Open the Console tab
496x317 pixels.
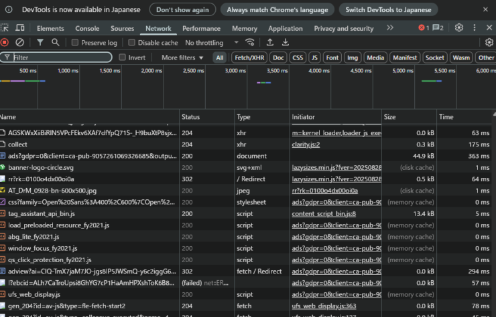(x=87, y=29)
